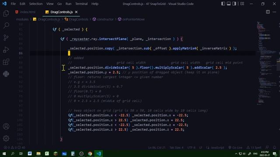Open the Windows Start menu

[x=4, y=154]
